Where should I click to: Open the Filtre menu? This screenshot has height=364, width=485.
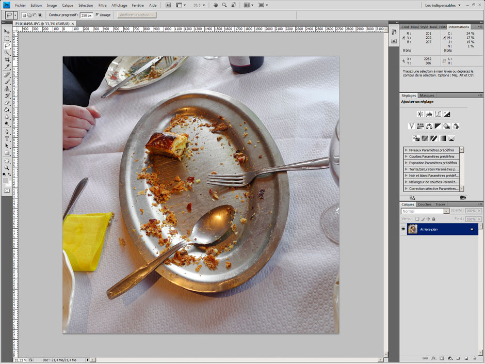[102, 5]
